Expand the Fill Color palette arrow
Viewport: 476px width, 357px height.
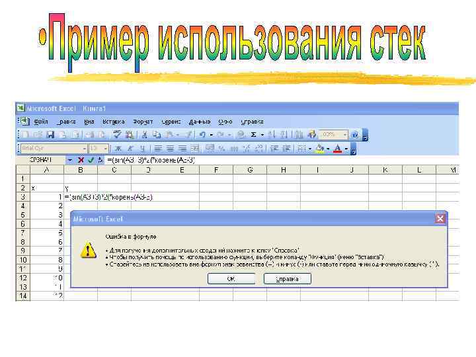(328, 149)
